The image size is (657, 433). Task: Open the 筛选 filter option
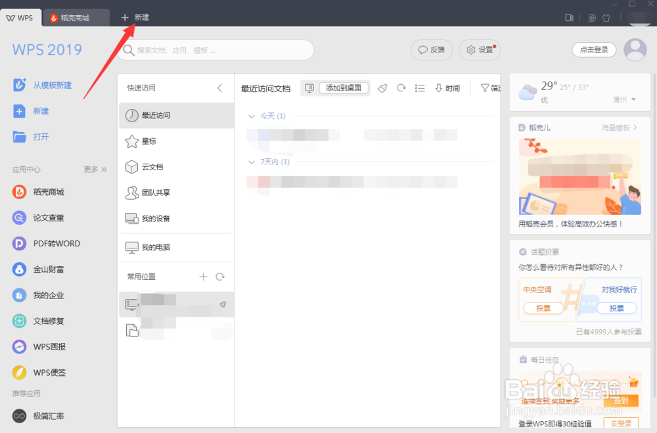tap(490, 88)
